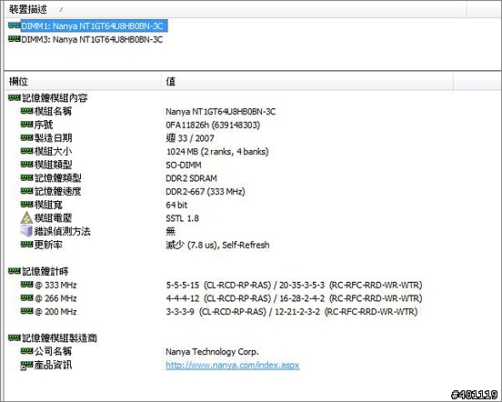Click the icon beside 模組寬

27,205
